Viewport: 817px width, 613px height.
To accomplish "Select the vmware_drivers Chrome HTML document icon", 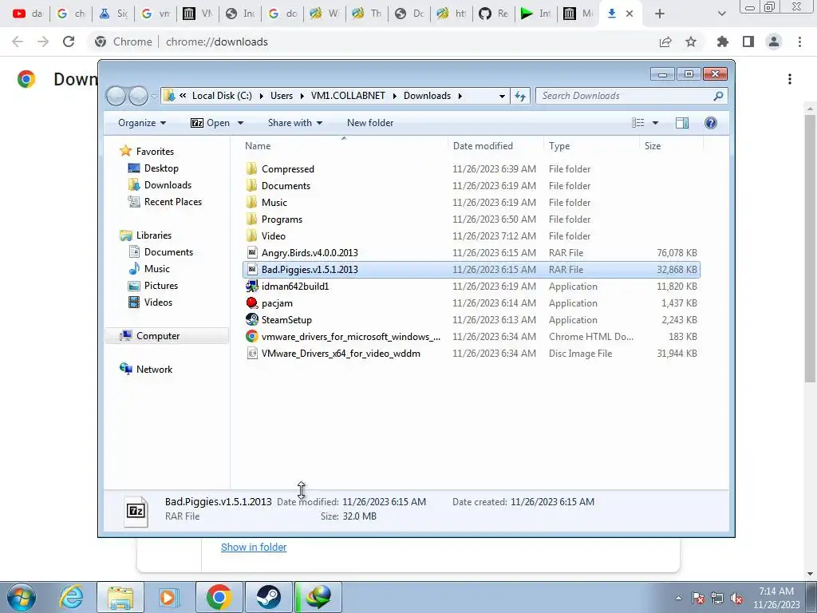I will tap(252, 336).
